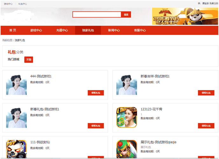The height and width of the screenshot is (159, 219).
Task: Claim the gift for 444-测试游戏1
Action: point(96,93)
